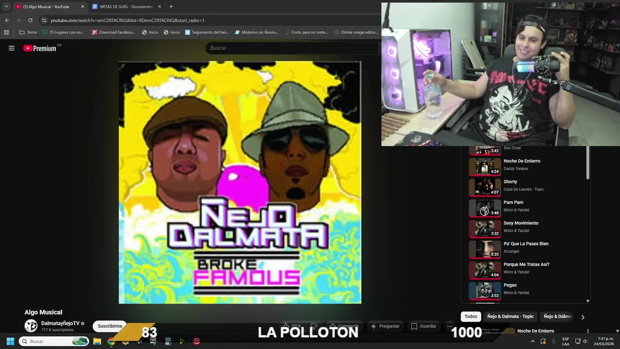Click the playlist scroll-down arrow
620x349 pixels.
[588, 301]
